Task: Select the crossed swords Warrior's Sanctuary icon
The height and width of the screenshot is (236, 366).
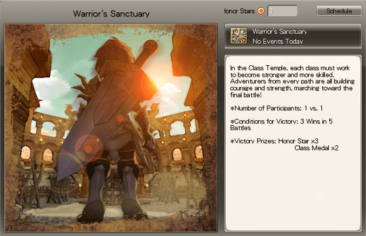Action: point(238,35)
